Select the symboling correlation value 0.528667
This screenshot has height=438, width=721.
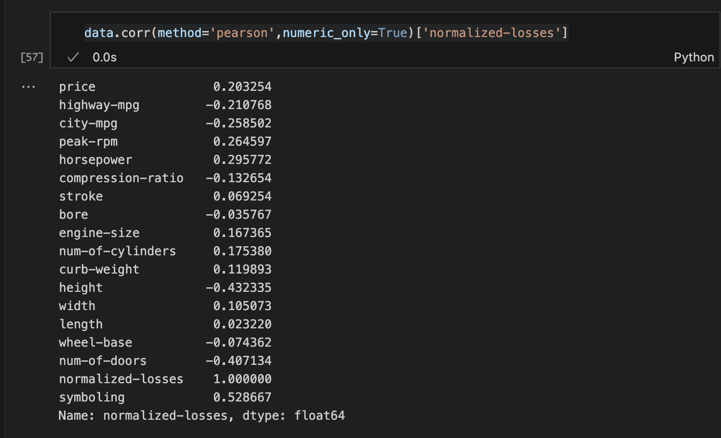(x=241, y=397)
